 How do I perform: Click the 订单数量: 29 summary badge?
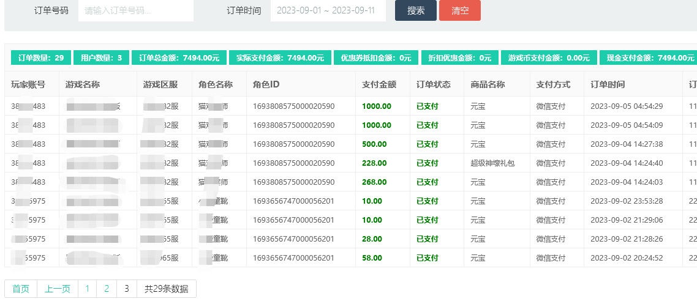(41, 58)
